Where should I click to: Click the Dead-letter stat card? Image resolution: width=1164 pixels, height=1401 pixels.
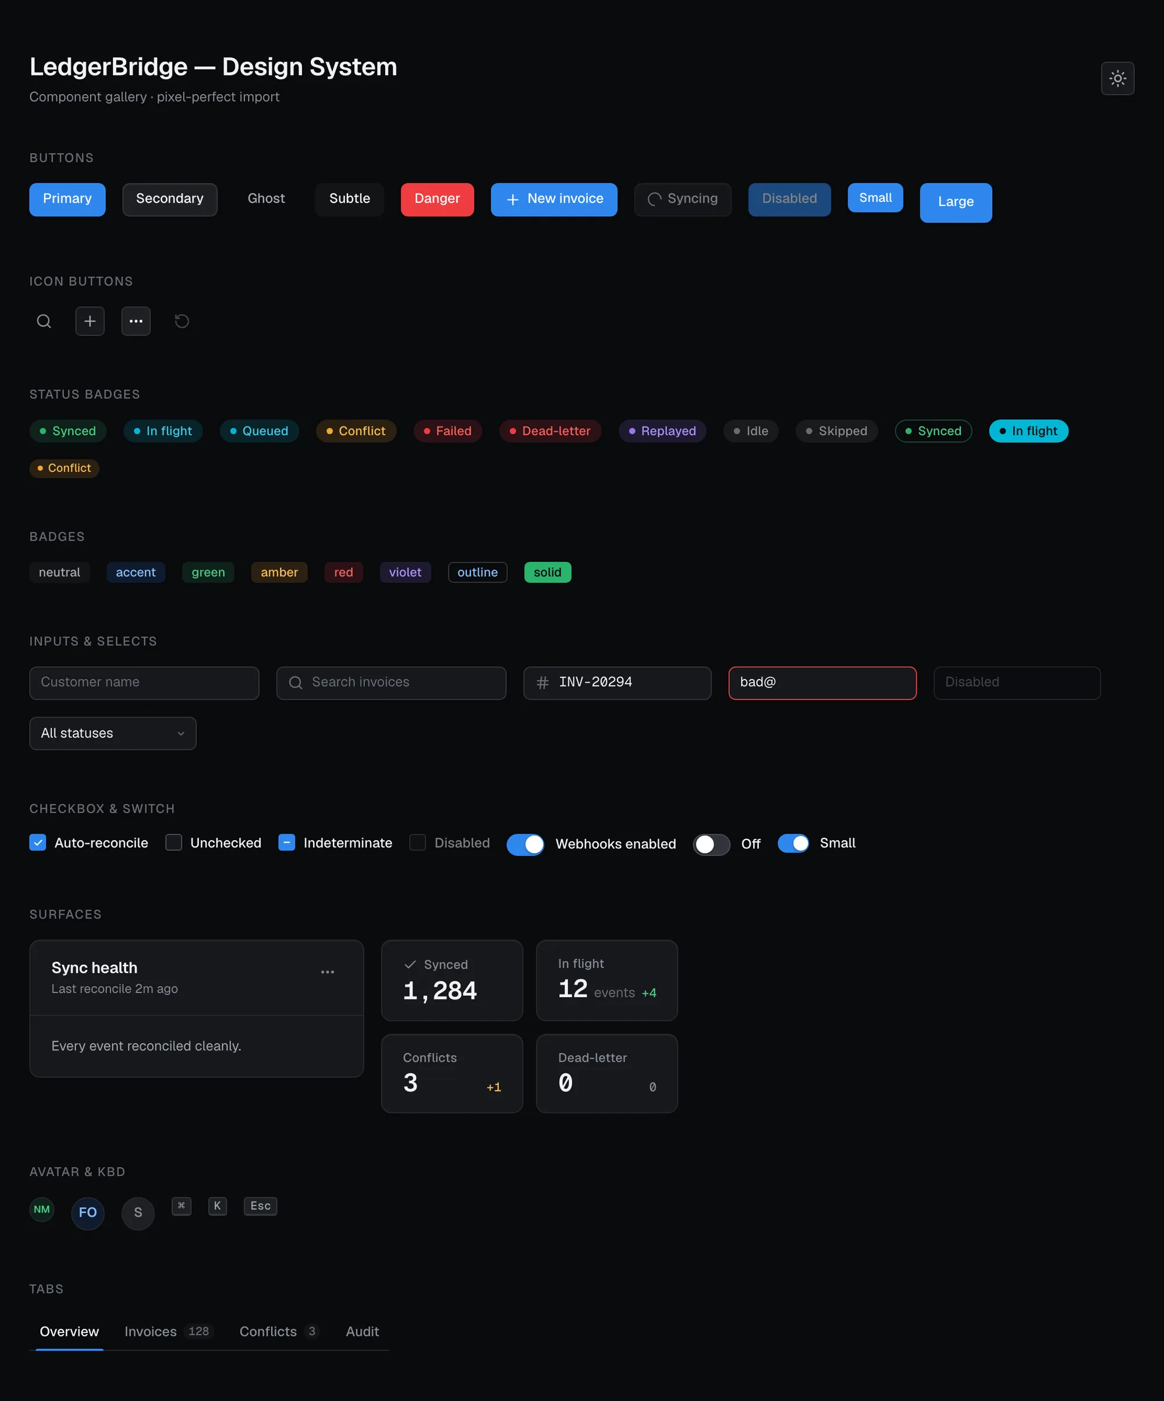[x=606, y=1073]
